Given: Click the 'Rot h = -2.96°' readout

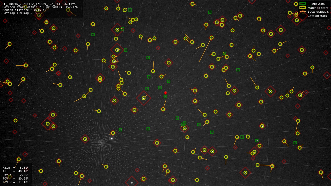Looking at the screenshot, I should 16,175.
